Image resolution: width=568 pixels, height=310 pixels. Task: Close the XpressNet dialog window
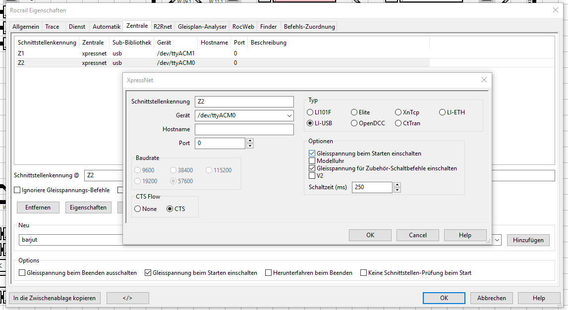coord(484,80)
